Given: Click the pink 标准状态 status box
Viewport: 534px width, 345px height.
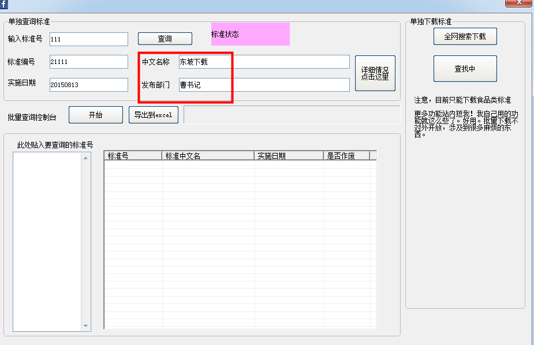Looking at the screenshot, I should point(250,34).
